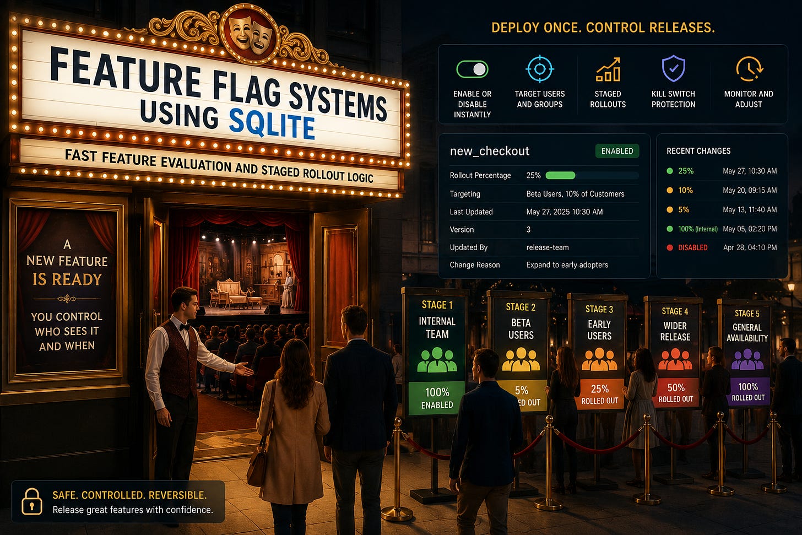The height and width of the screenshot is (535, 802).
Task: Click the Staged Rollouts bar chart icon
Action: click(x=608, y=69)
